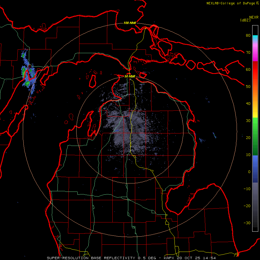
Task: Click the 10 dBZ scale value
Action: [248, 155]
